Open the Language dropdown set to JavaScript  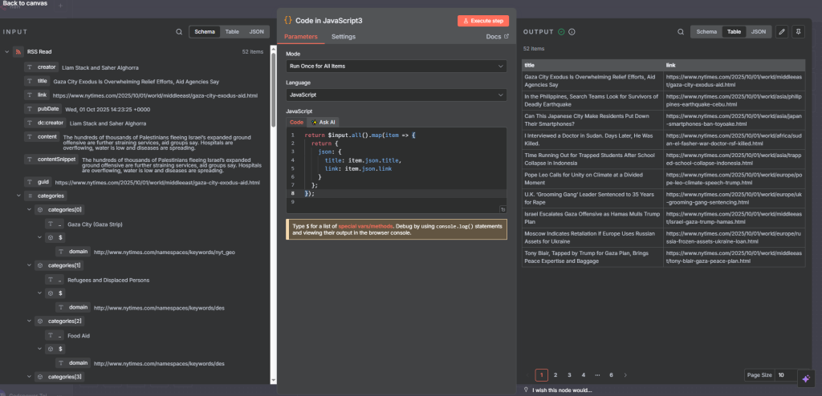pos(396,95)
